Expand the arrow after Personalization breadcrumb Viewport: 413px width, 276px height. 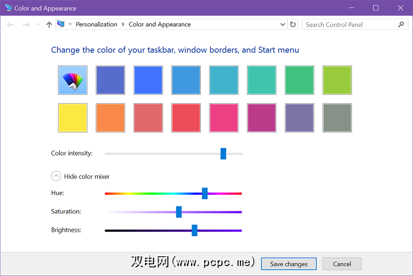point(123,25)
